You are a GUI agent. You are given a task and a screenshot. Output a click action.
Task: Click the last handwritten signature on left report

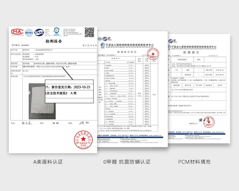point(84,123)
